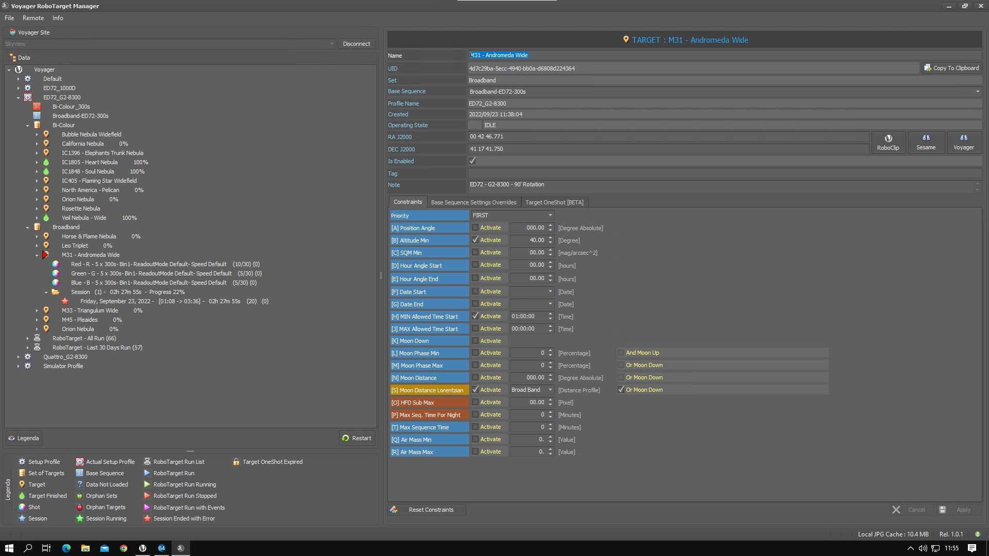
Task: Collapse the Broadband set node
Action: click(27, 227)
